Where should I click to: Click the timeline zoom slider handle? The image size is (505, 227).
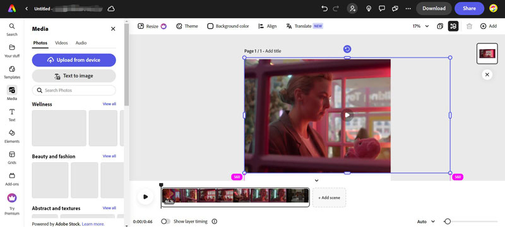coord(447,221)
